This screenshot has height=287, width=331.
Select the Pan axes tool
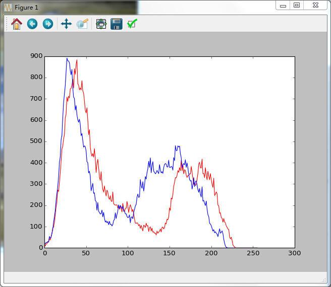pos(66,24)
